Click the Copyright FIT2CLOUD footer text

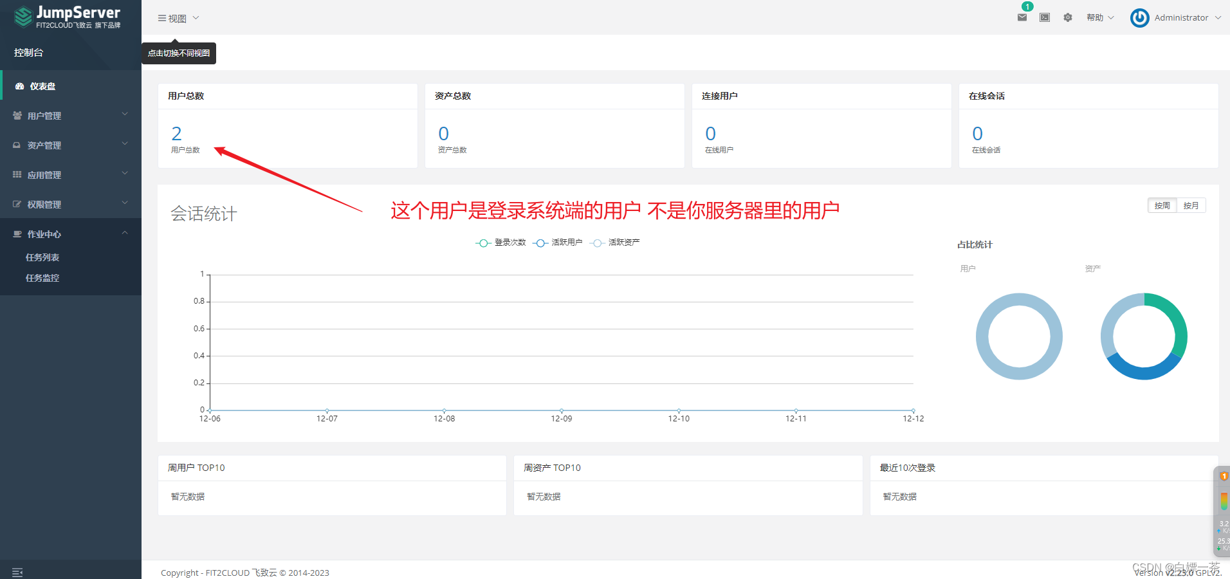(245, 573)
